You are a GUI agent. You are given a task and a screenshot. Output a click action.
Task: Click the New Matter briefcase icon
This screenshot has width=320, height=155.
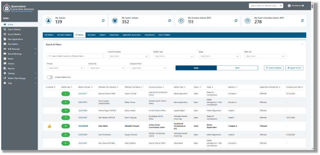5,44
